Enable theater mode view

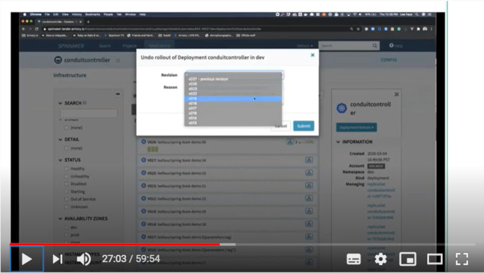pyautogui.click(x=434, y=259)
